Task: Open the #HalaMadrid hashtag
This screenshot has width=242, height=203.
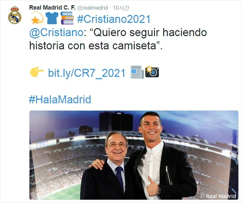Action: [60, 100]
